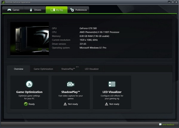Minimize the GeForce Experience window

169,2
